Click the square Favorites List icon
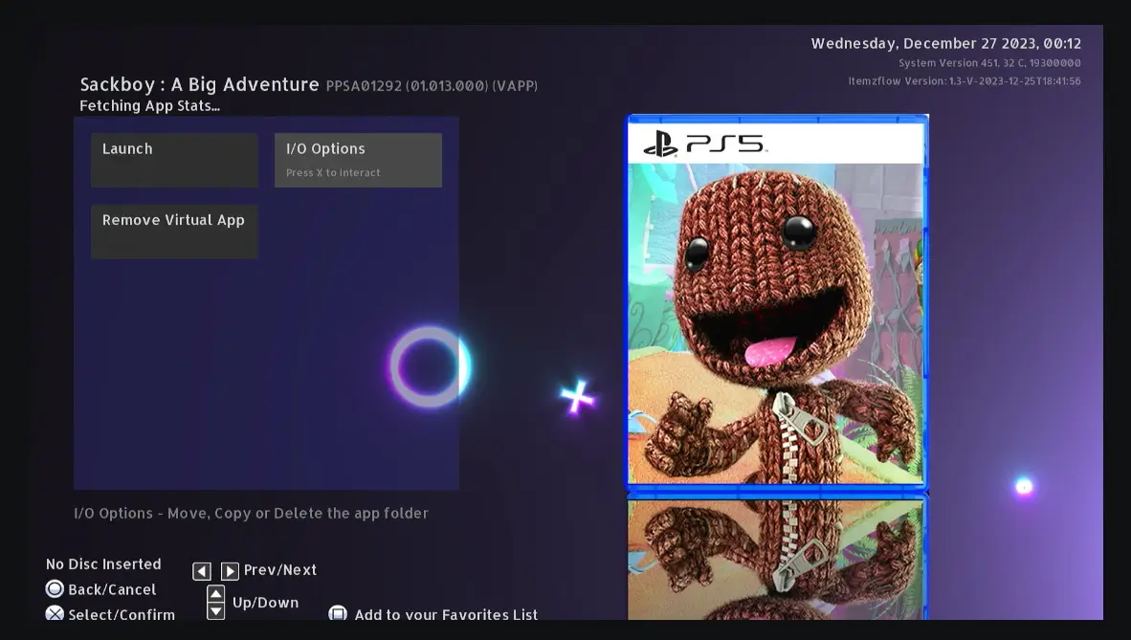The width and height of the screenshot is (1131, 640). coord(338,613)
